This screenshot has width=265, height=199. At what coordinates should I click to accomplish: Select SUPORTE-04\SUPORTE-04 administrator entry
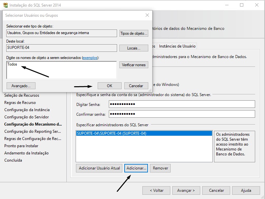(x=144, y=133)
